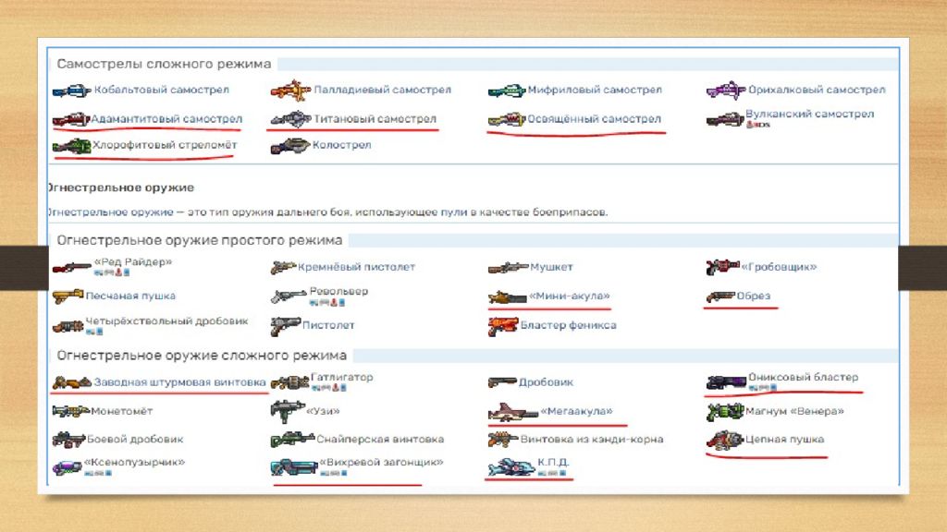The width and height of the screenshot is (947, 532).
Task: Click the Гатлигатор weapon icon
Action: click(x=289, y=382)
